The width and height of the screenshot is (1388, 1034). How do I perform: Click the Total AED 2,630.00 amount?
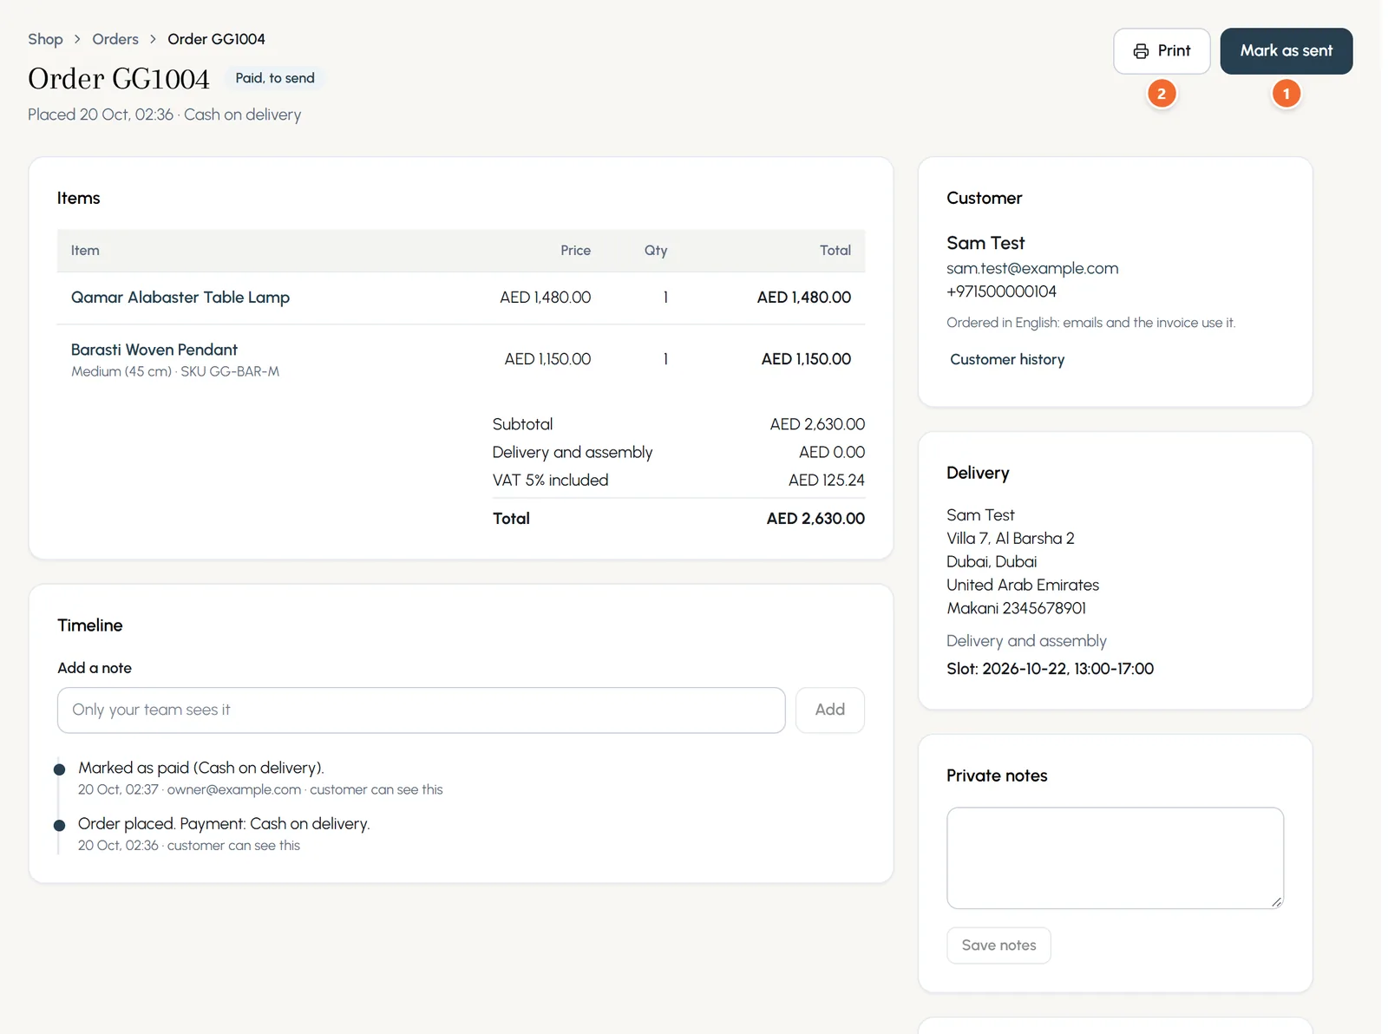point(815,519)
